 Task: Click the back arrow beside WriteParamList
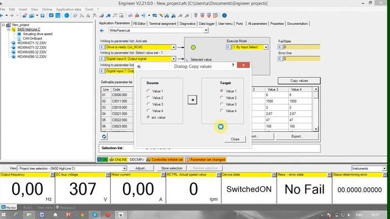[x=102, y=30]
